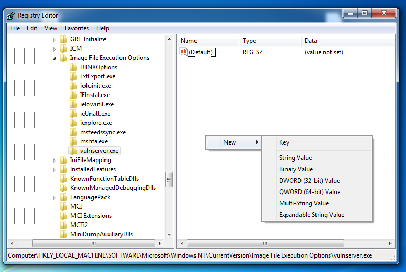Image resolution: width=406 pixels, height=272 pixels.
Task: Select the (Default) value name
Action: tap(201, 52)
